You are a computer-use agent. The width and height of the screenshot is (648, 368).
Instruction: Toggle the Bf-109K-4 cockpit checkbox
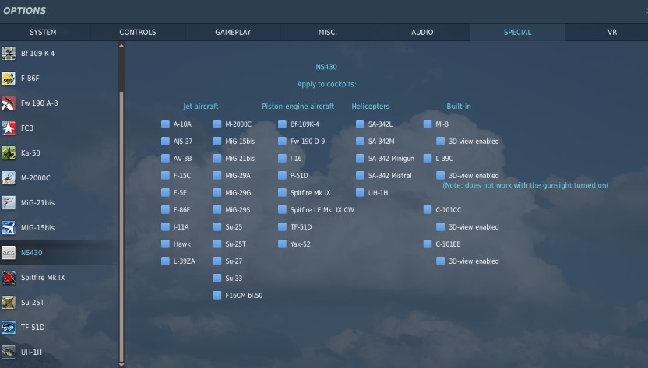(282, 124)
